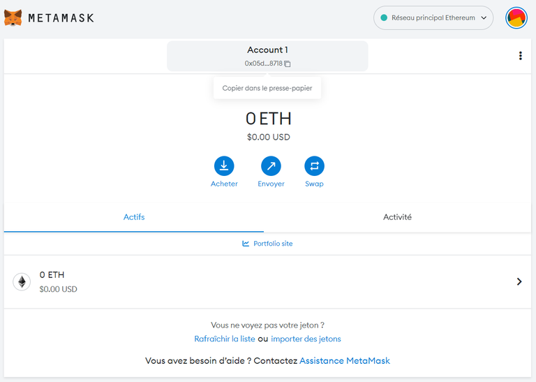Copy address using the clipboard icon
This screenshot has width=536, height=382.
coord(288,64)
